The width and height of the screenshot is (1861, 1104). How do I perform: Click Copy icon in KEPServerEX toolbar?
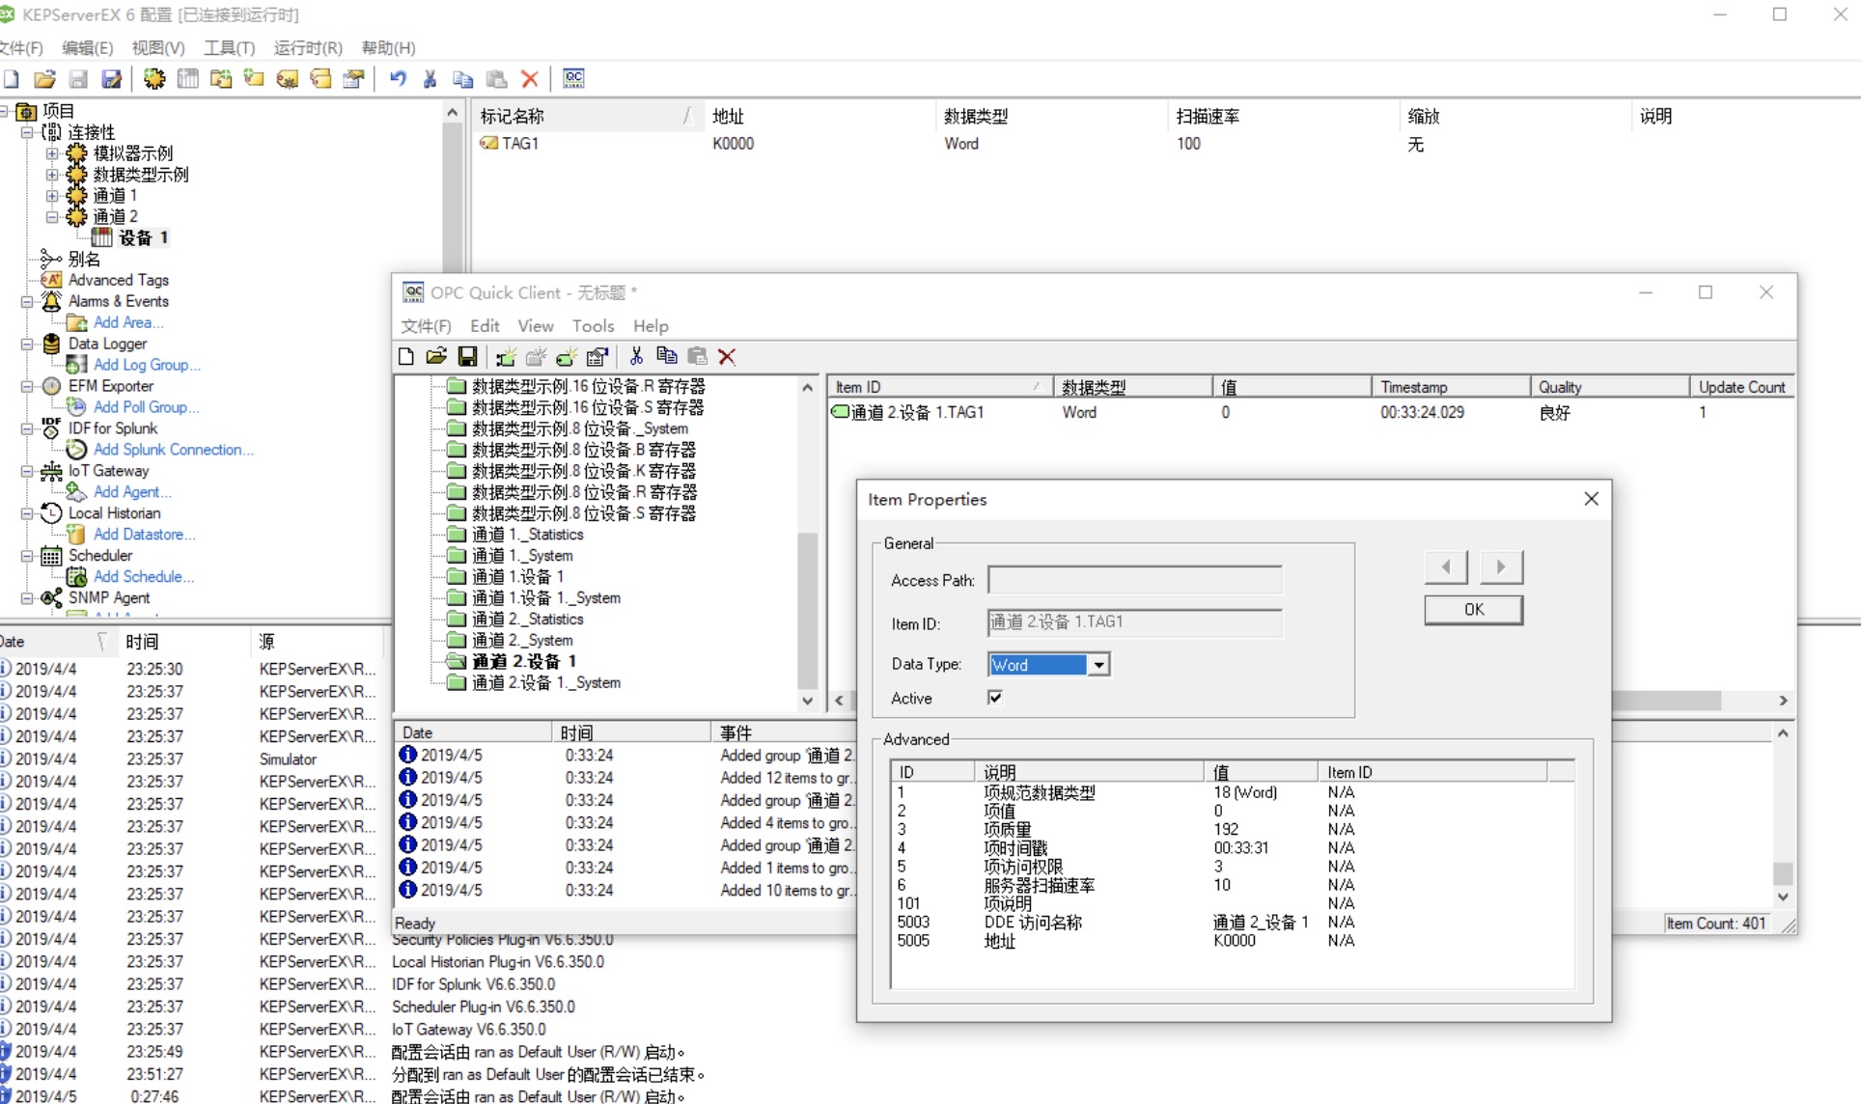point(463,79)
